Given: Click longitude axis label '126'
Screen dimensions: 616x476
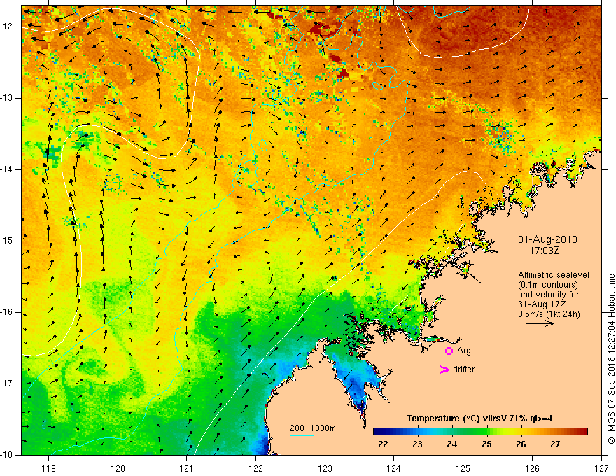Looking at the screenshot, I should pos(532,468).
